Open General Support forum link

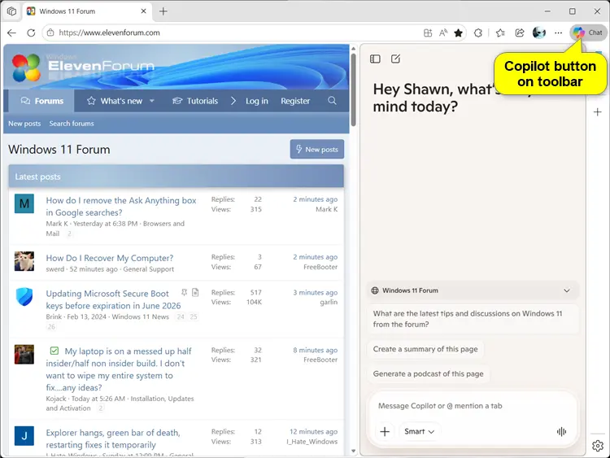(x=149, y=269)
